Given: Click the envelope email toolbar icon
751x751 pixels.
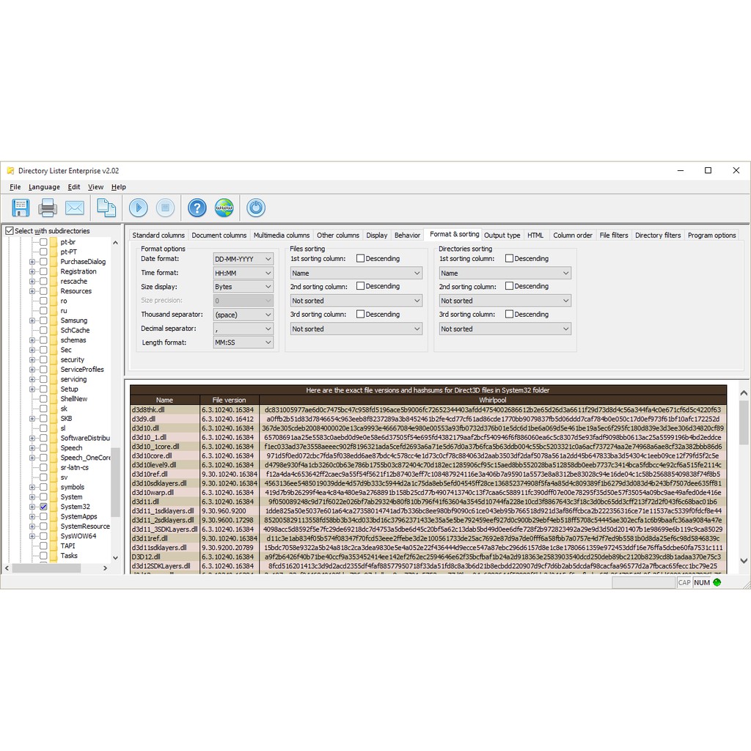Looking at the screenshot, I should coord(75,208).
